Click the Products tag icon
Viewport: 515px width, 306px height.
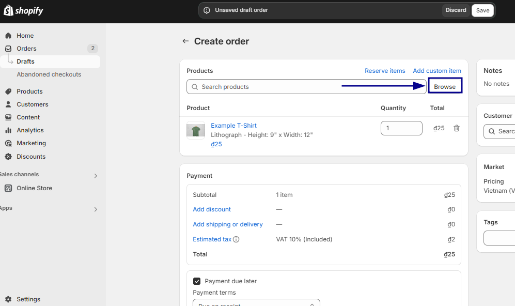point(8,91)
